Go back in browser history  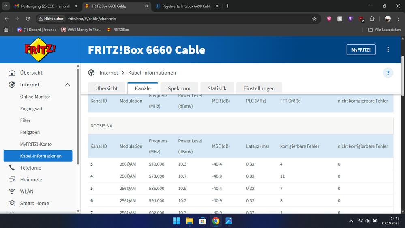6,19
